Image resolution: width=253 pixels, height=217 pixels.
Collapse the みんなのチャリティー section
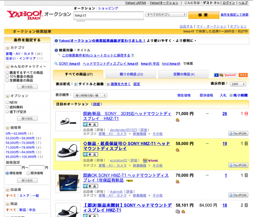(8, 66)
